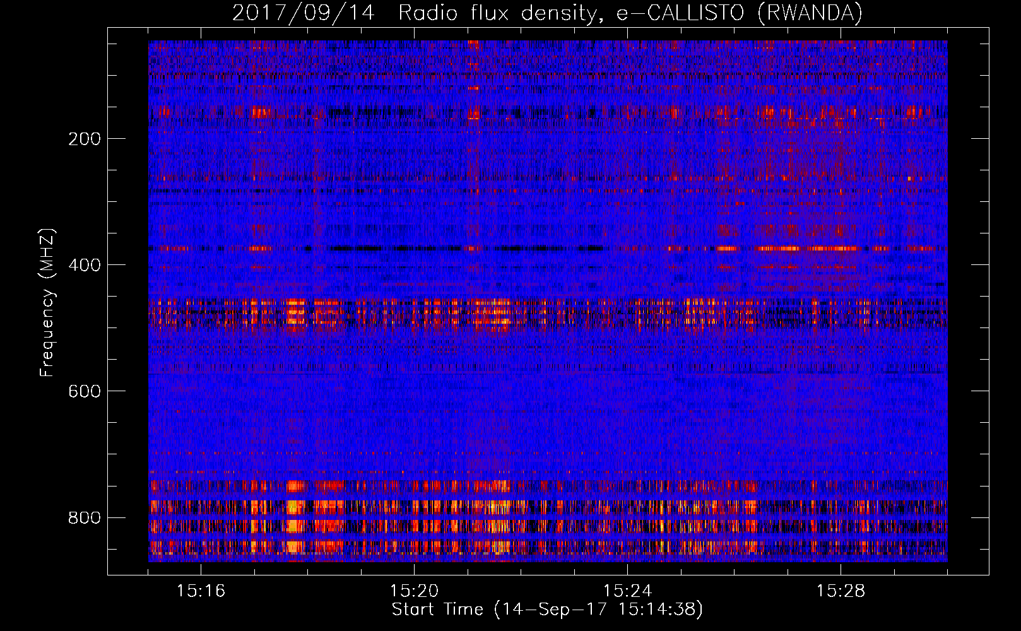Click the 15:28 time tick label
The height and width of the screenshot is (631, 1021).
pyautogui.click(x=841, y=591)
